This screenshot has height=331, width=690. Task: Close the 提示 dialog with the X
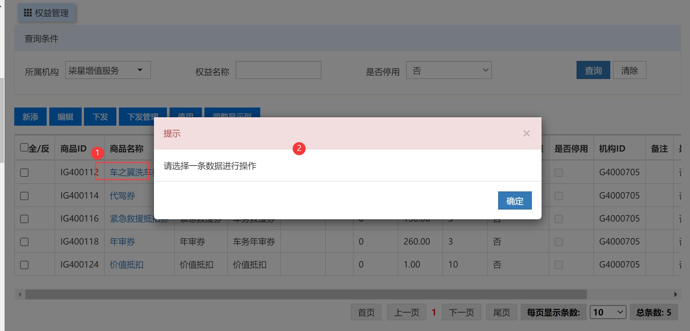click(526, 133)
